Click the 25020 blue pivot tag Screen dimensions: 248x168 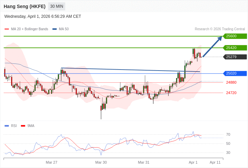coord(235,73)
